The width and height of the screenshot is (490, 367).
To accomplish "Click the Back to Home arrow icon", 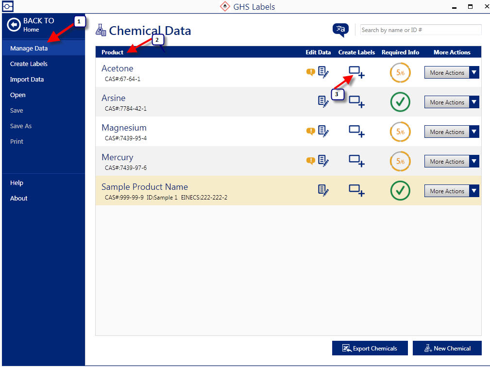I will 15,25.
